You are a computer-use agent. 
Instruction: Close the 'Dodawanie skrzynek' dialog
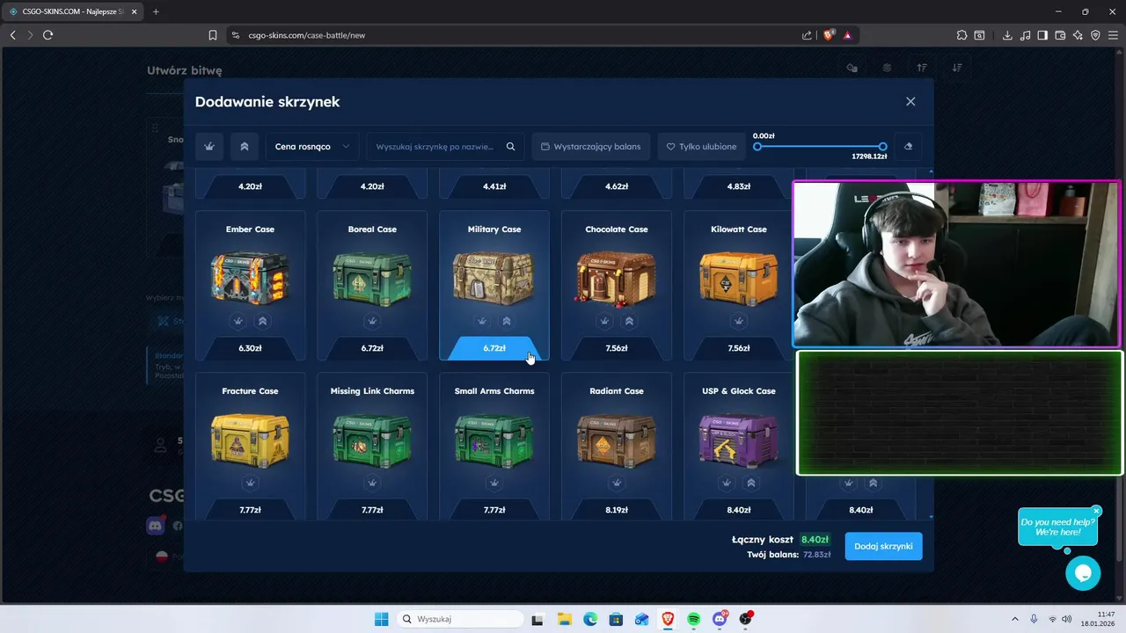tap(910, 102)
